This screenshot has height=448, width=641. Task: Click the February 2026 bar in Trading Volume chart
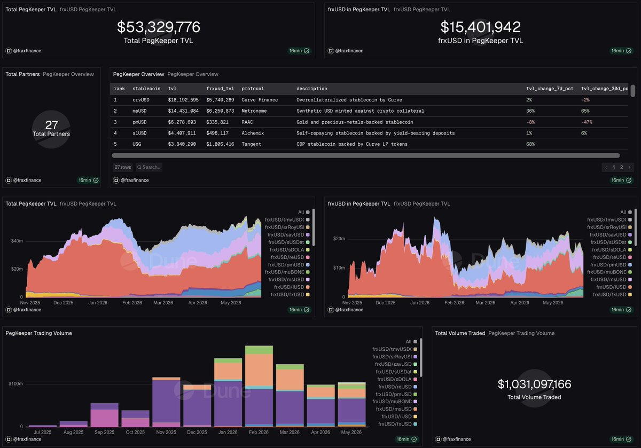[259, 386]
